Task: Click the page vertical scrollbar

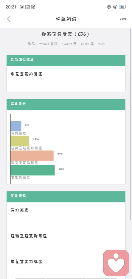Action: point(131,124)
